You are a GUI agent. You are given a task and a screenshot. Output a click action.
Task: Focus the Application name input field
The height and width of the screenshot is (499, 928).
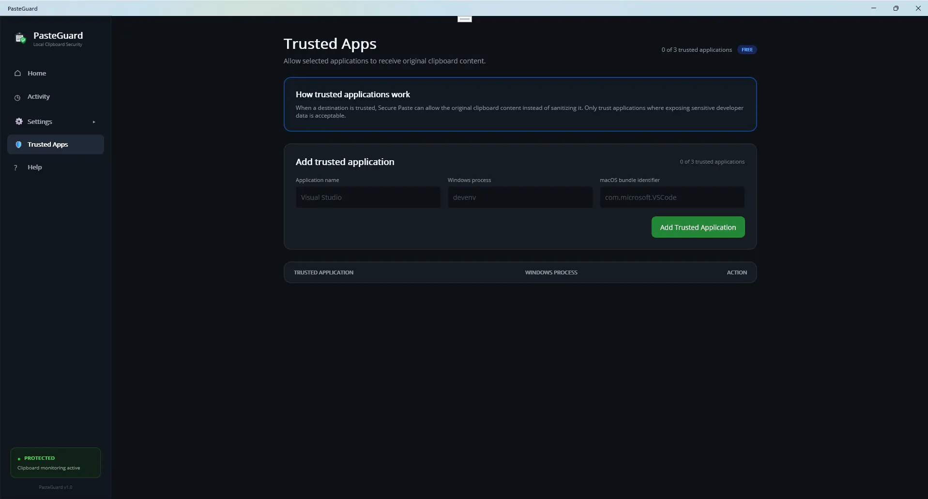(368, 197)
